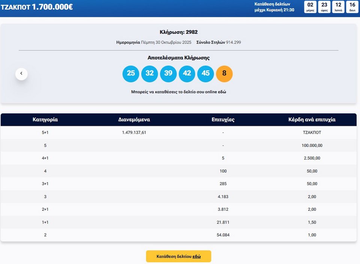Click the days countdown box showing 02
360x264 pixels.
coord(310,7)
